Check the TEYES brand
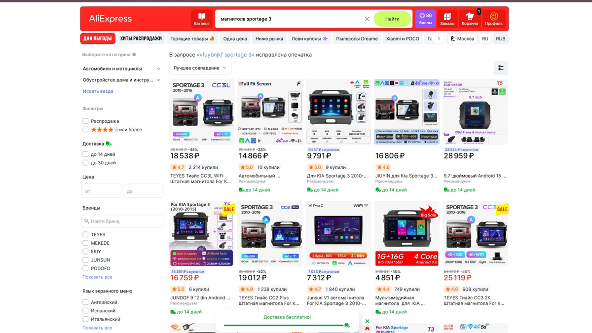 [85, 235]
